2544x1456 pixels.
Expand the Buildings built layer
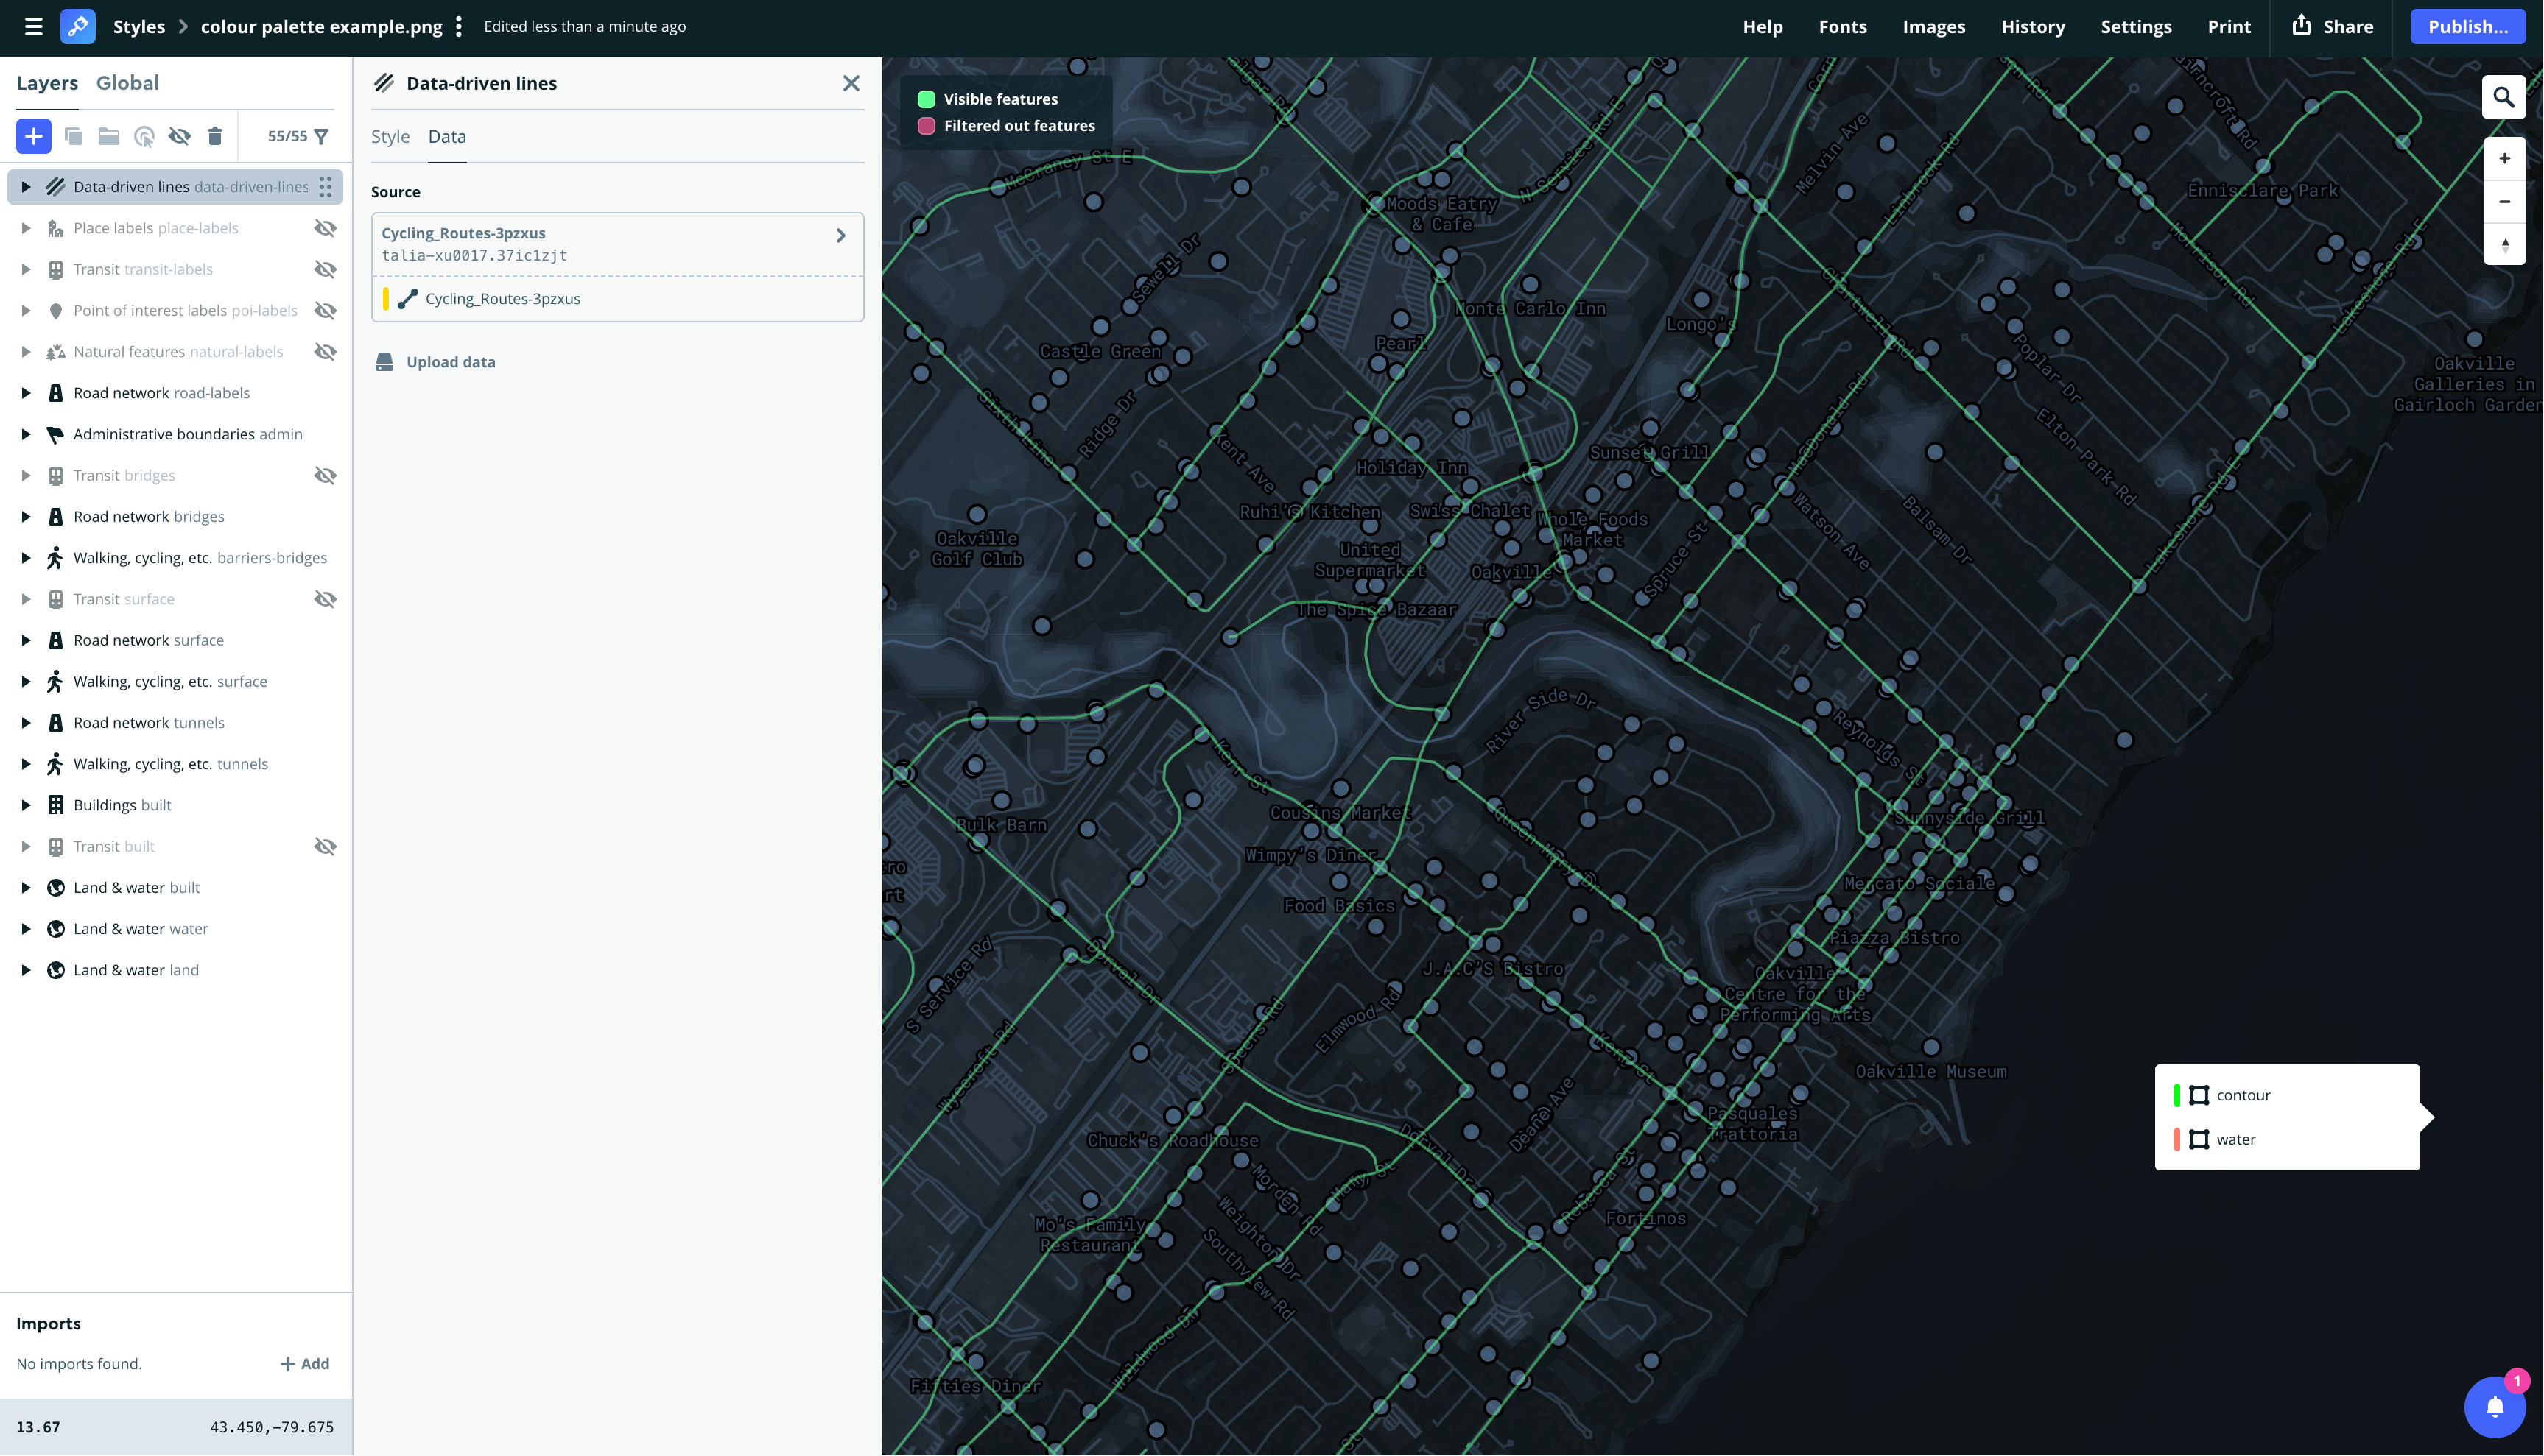pyautogui.click(x=26, y=805)
